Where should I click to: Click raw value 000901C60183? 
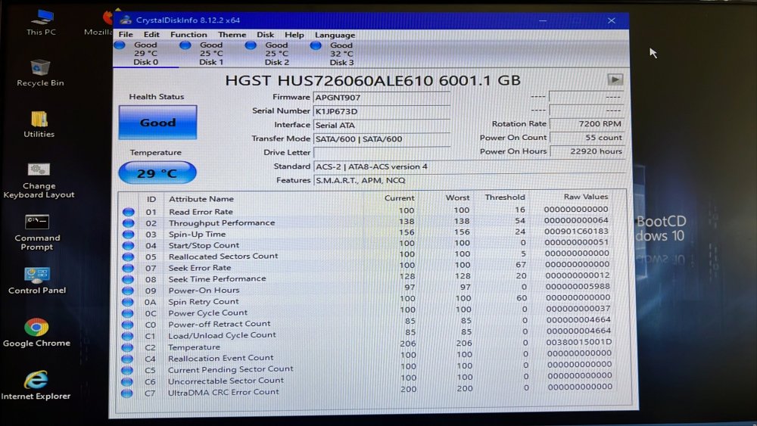pyautogui.click(x=576, y=232)
